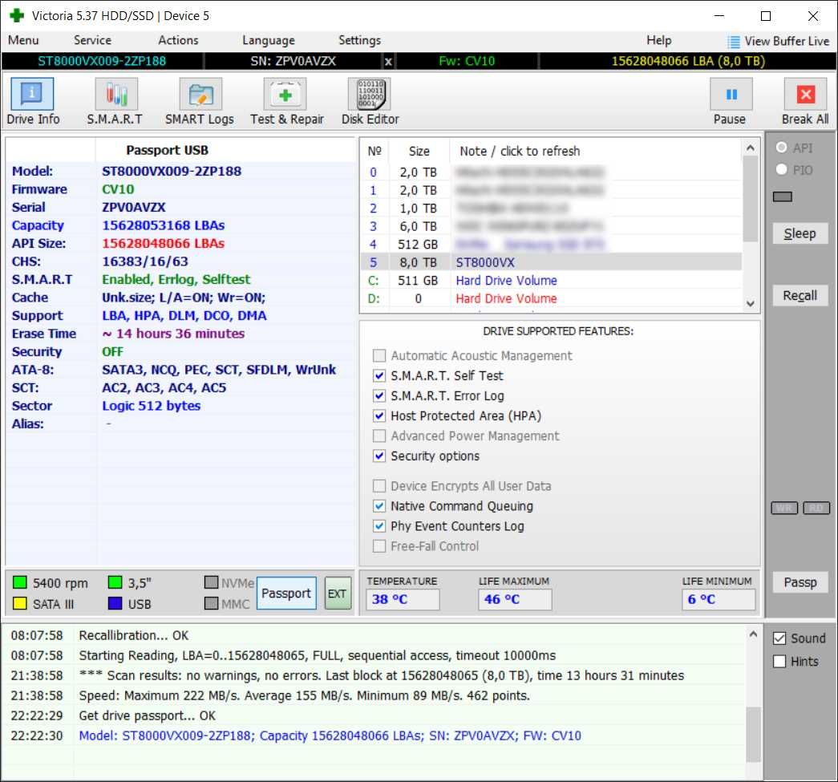The width and height of the screenshot is (838, 782).
Task: Toggle S.M.A.R.T. Error Log checkbox
Action: click(379, 395)
